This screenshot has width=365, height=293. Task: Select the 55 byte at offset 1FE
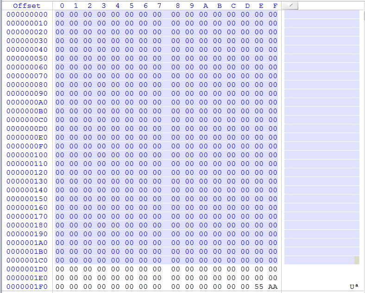click(x=259, y=287)
